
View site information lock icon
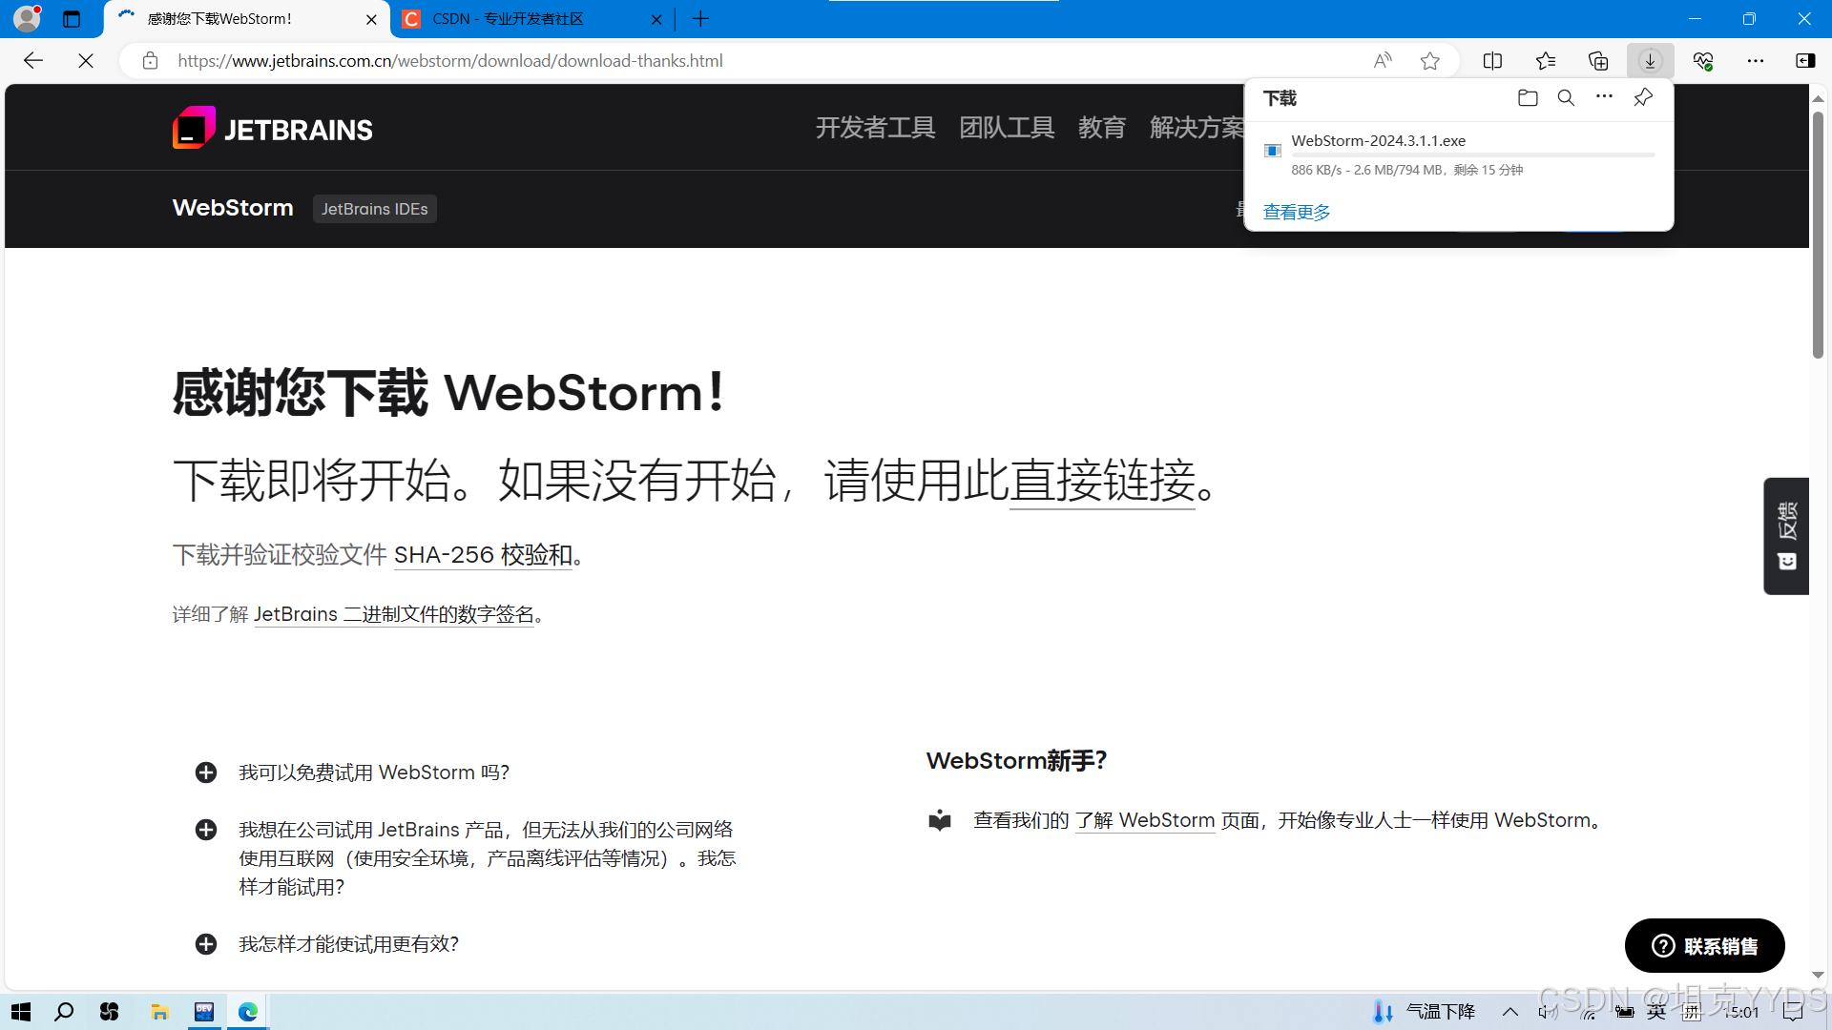click(x=150, y=61)
